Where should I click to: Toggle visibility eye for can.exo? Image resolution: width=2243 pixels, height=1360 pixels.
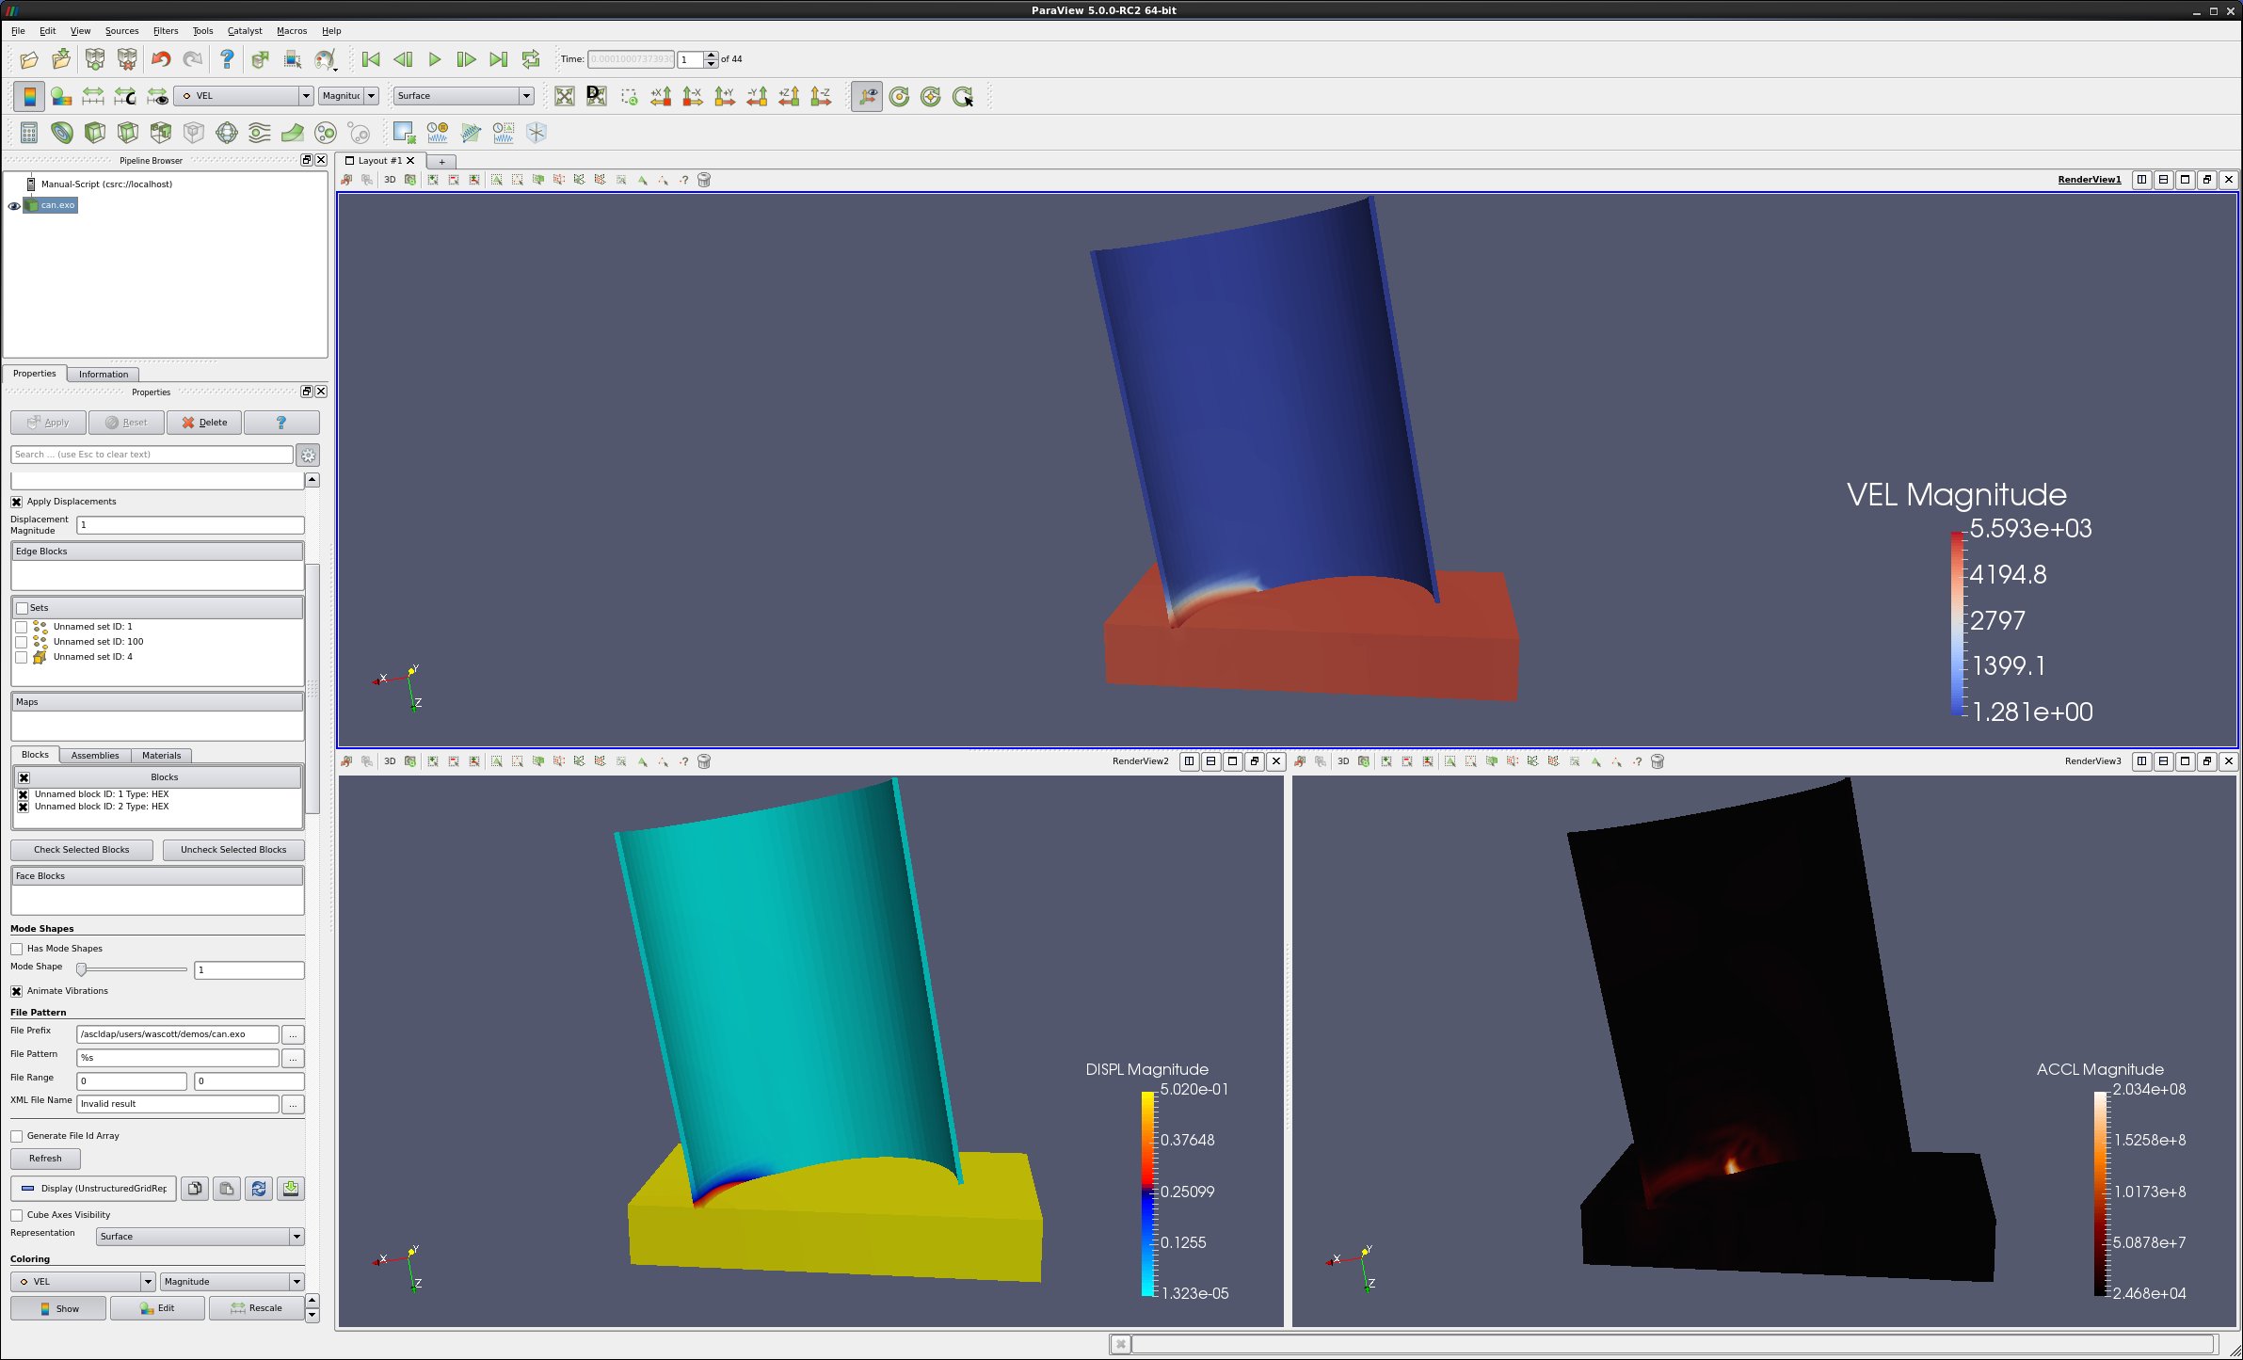(14, 205)
